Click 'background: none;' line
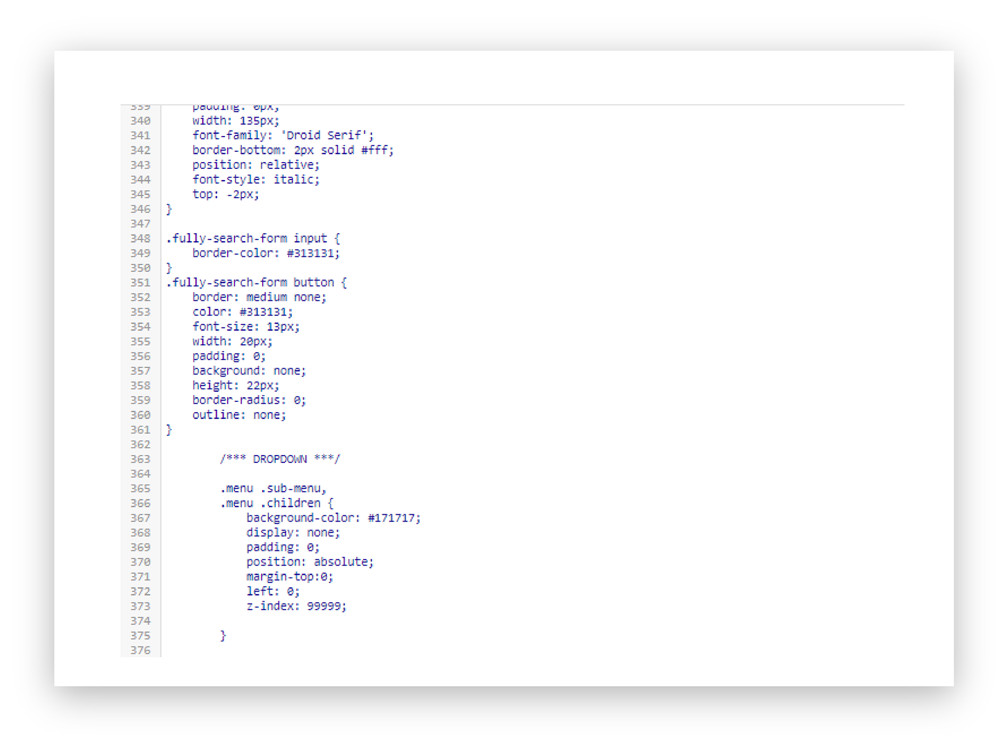This screenshot has height=735, width=1005. click(249, 371)
